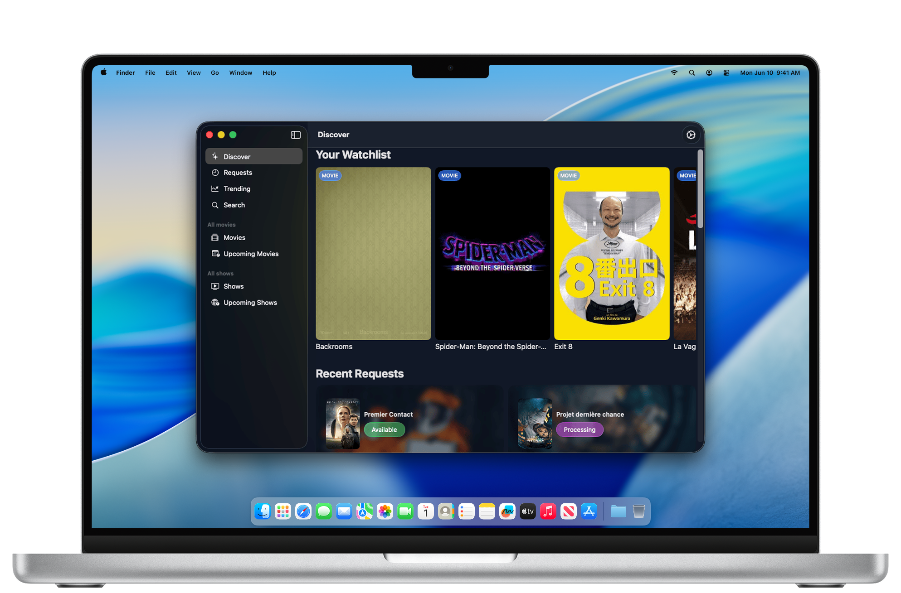Open the Window menu in menu bar
901x593 pixels.
(240, 72)
